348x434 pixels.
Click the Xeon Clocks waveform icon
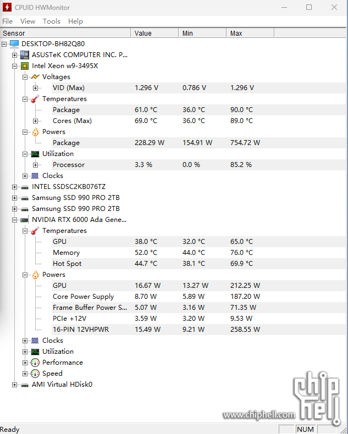pos(35,176)
